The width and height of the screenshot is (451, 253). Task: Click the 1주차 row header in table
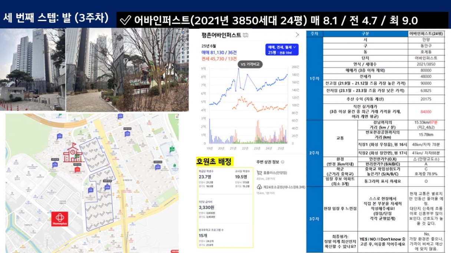click(314, 79)
